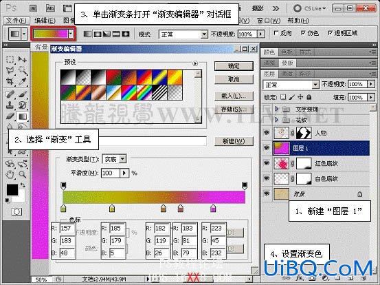Choose diamond gradient style icon

(x=126, y=34)
